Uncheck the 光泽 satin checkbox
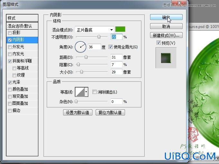Viewport: 219px width, 164px height. 10,82
